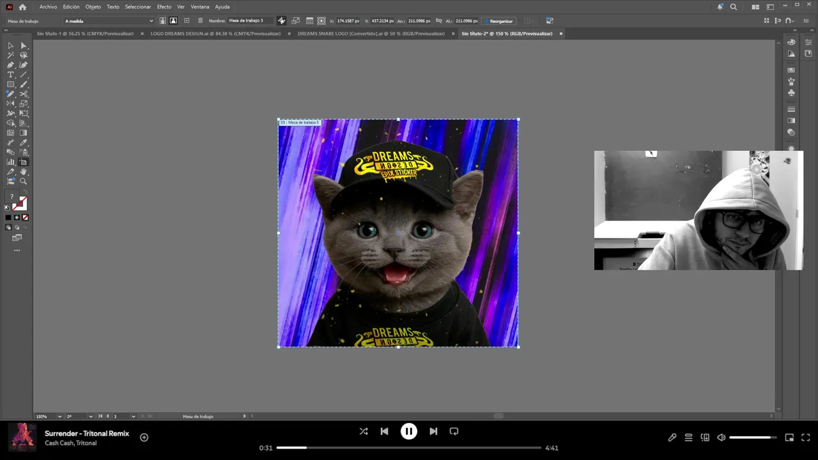Image resolution: width=818 pixels, height=460 pixels.
Task: Pause the playing song
Action: (x=409, y=431)
